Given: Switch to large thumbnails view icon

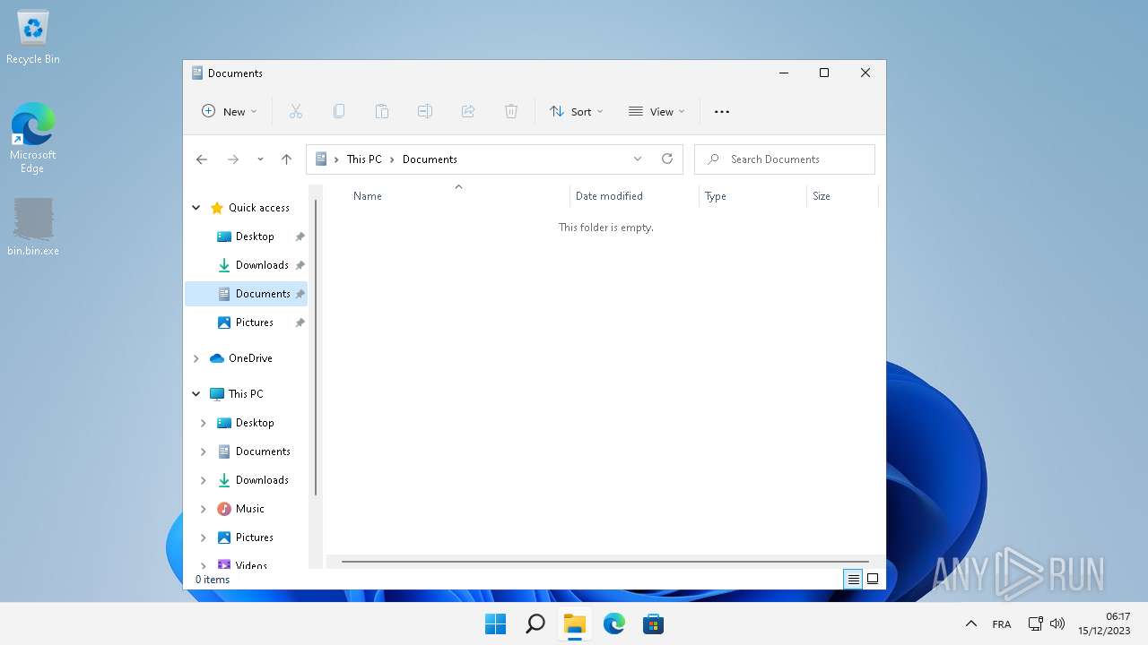Looking at the screenshot, I should click(873, 579).
